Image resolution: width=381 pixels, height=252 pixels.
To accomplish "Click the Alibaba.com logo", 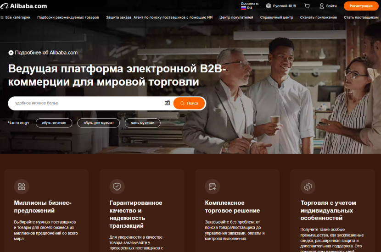I will coord(24,6).
